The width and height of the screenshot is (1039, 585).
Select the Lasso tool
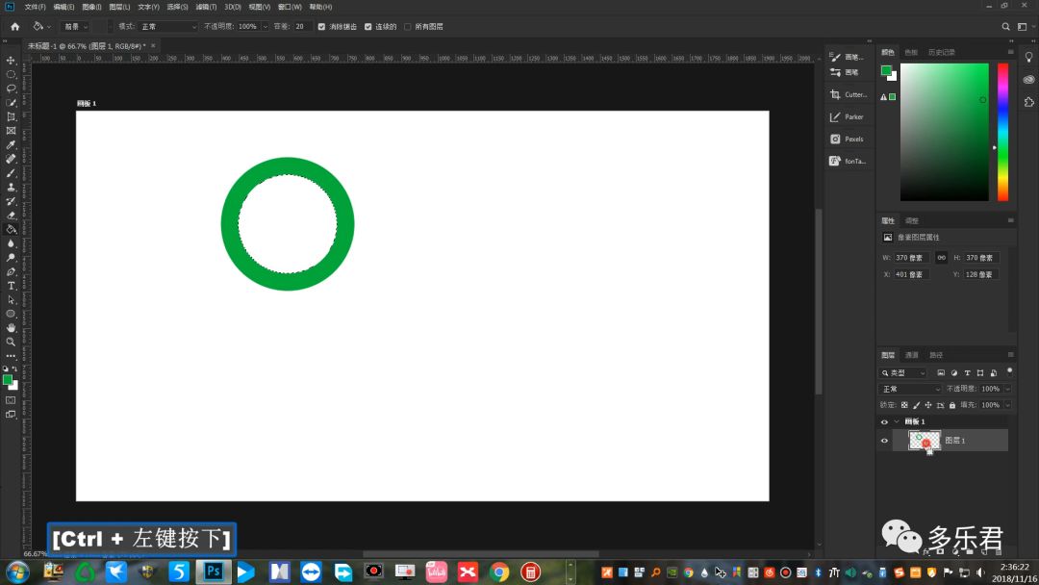click(11, 88)
